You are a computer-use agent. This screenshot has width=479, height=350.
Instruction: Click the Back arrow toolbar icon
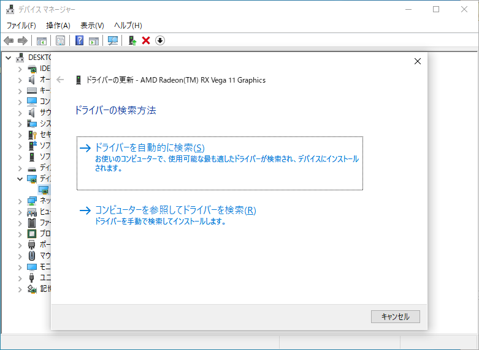click(9, 40)
